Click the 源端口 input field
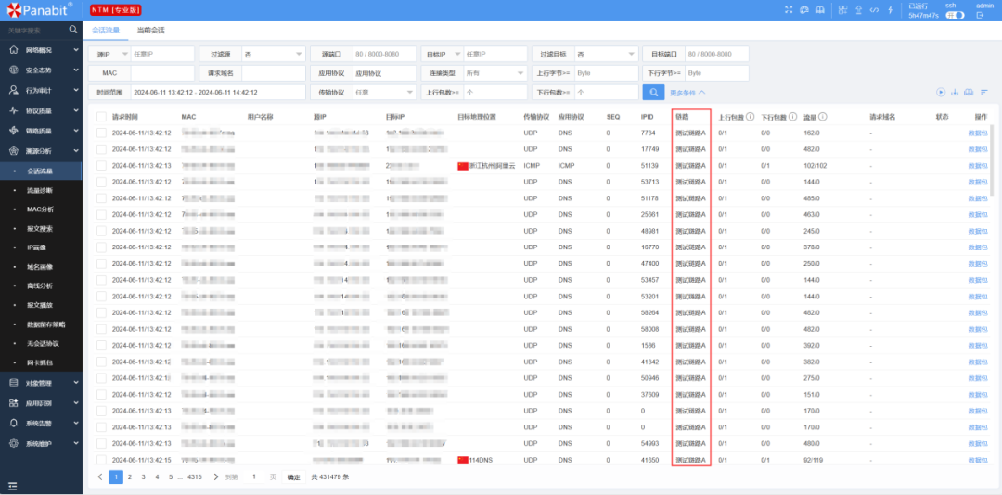This screenshot has width=1002, height=495. (384, 55)
